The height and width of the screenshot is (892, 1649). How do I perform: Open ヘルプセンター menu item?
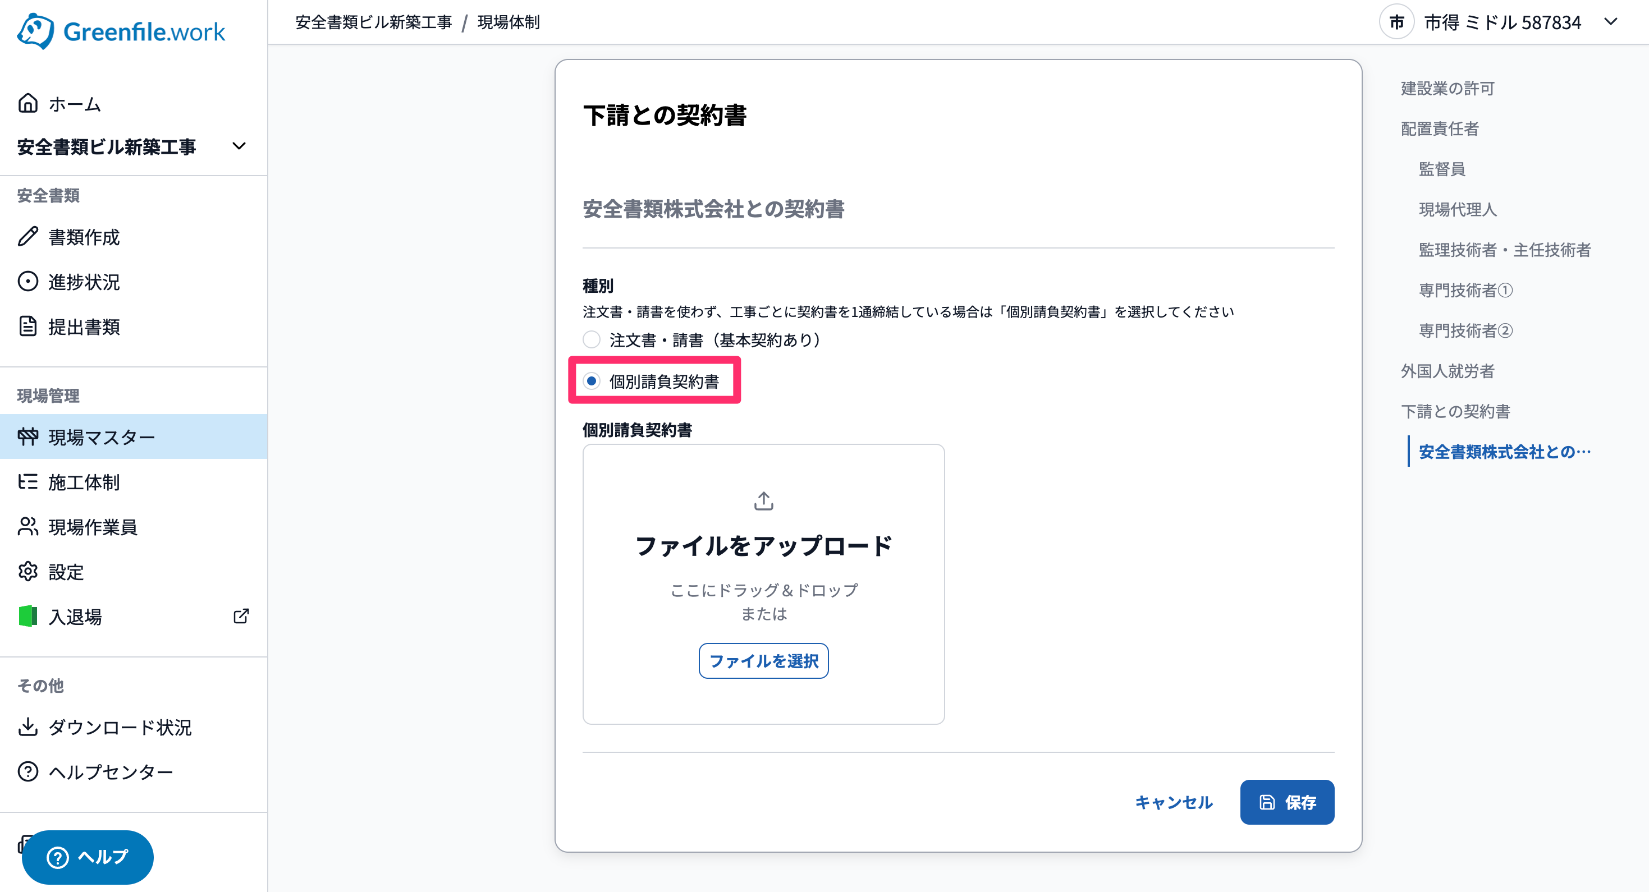133,773
